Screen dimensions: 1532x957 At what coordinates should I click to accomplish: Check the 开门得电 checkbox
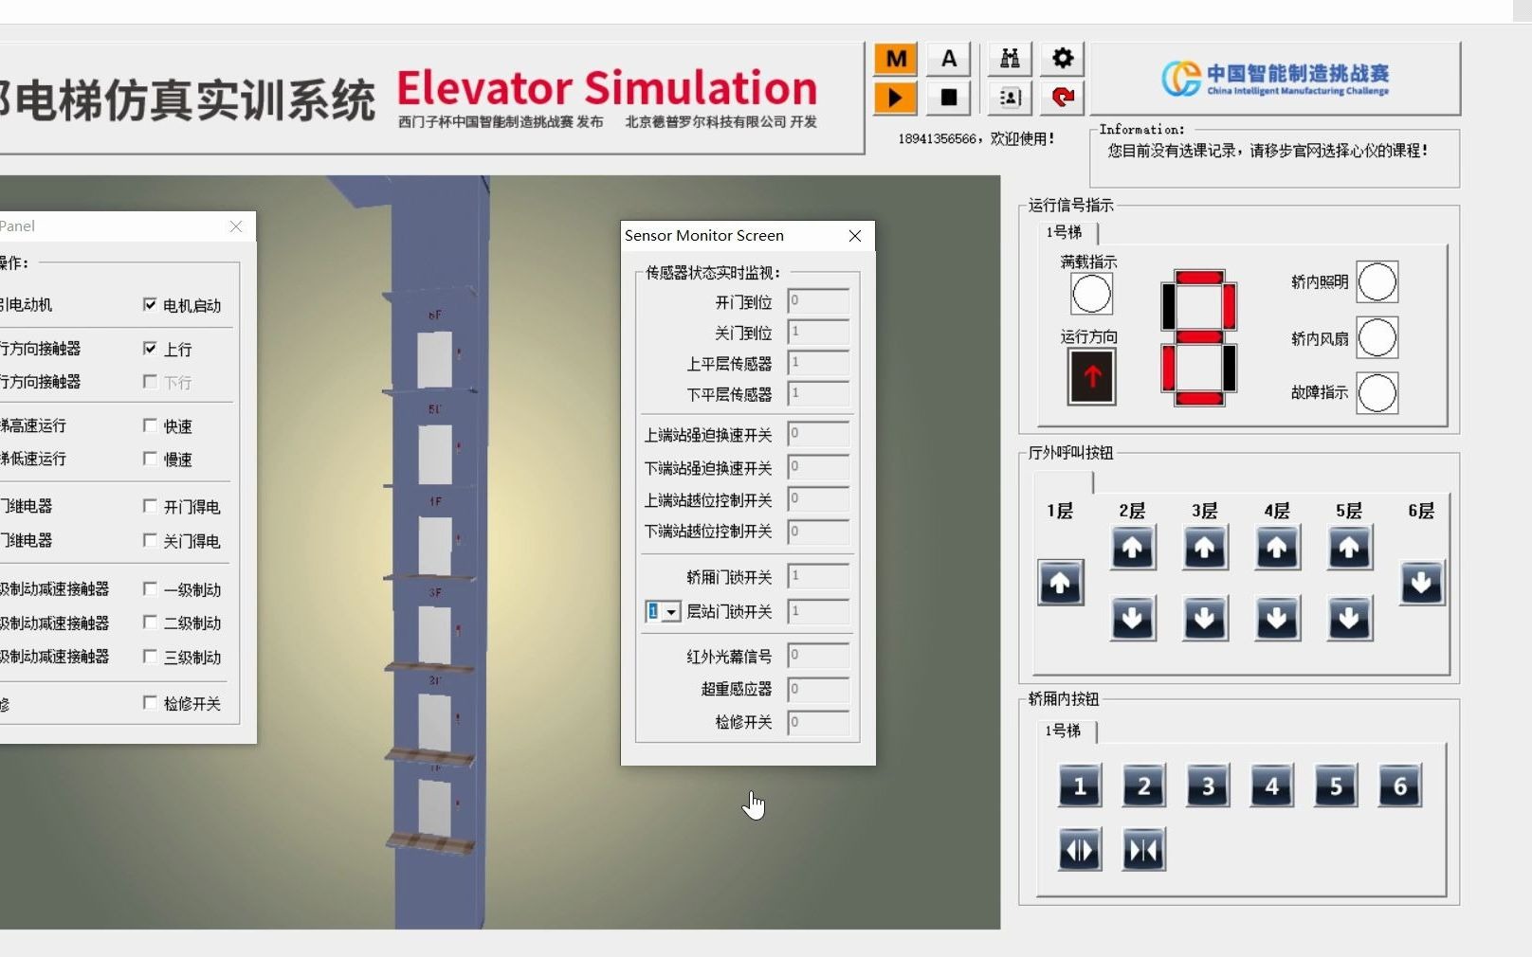(x=150, y=506)
